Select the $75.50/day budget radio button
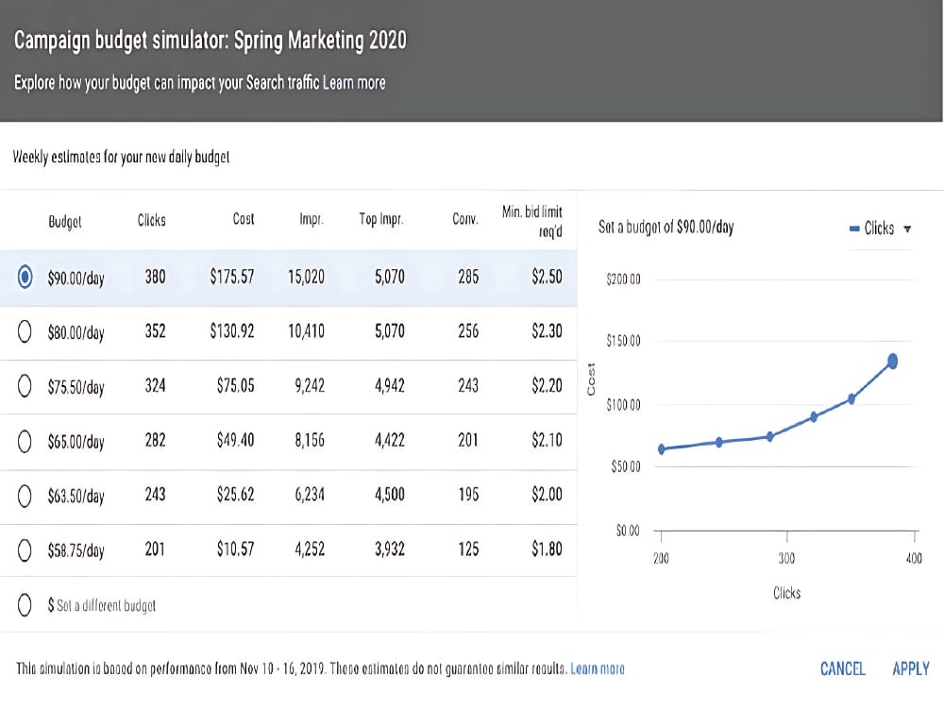 click(25, 386)
